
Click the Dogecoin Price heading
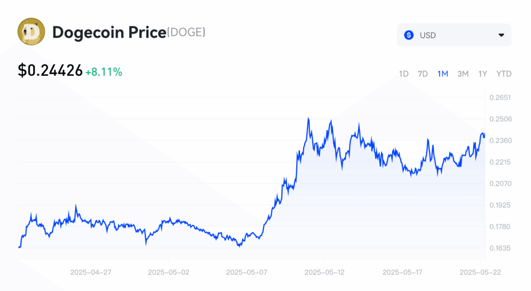[x=109, y=33]
